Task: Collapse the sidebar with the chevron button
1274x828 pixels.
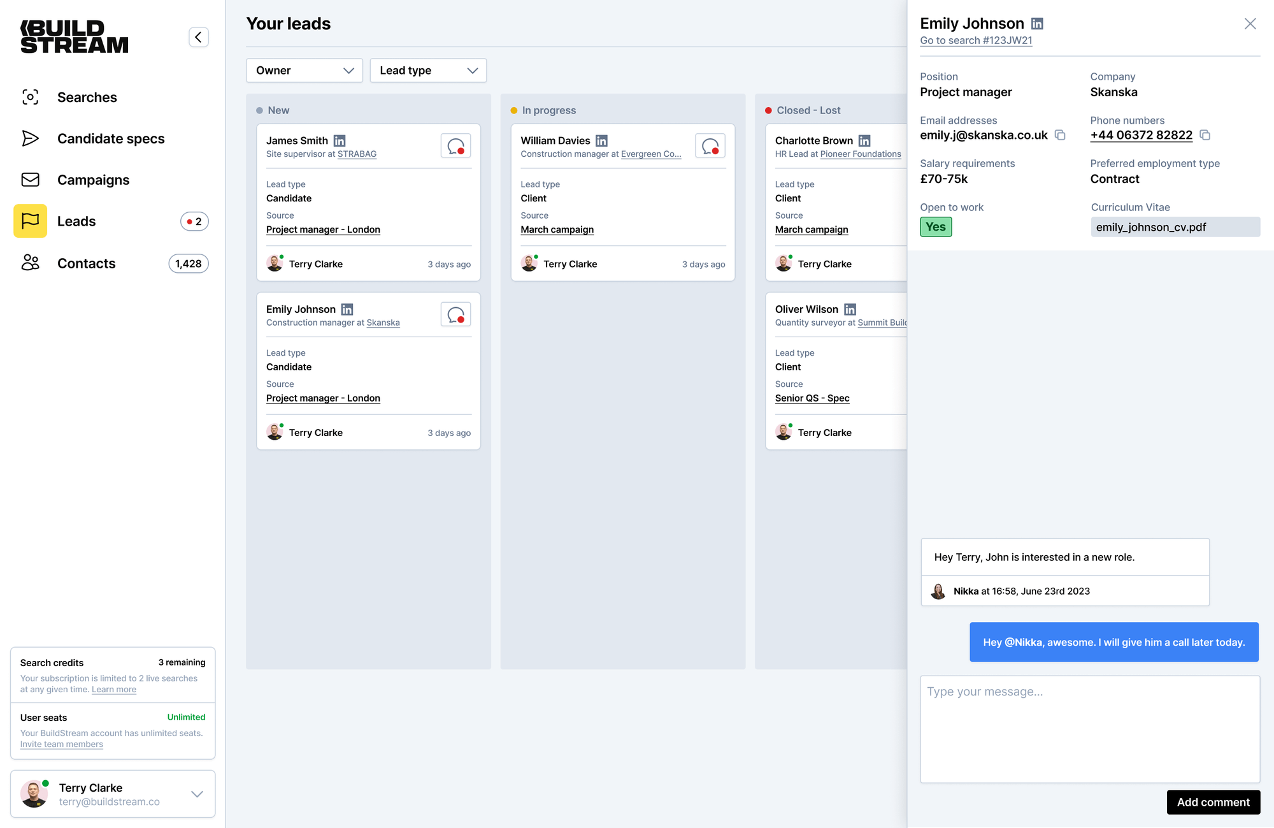Action: tap(198, 37)
